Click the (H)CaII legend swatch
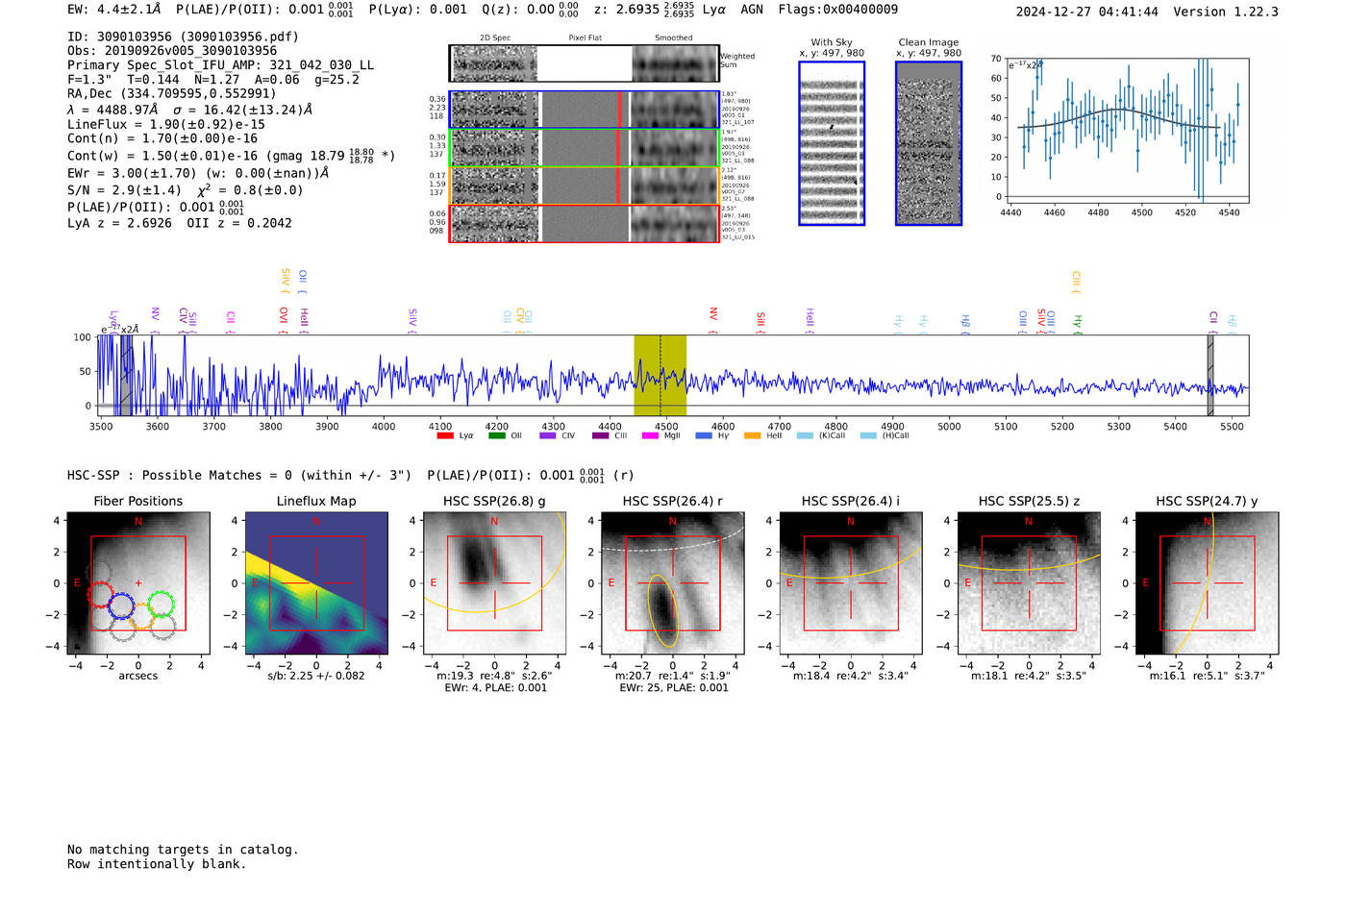The height and width of the screenshot is (916, 1346). click(869, 435)
